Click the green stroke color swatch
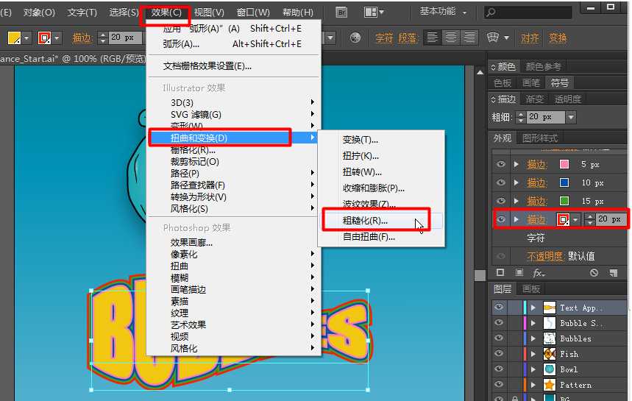Screen dimensions: 632x401 pos(564,201)
